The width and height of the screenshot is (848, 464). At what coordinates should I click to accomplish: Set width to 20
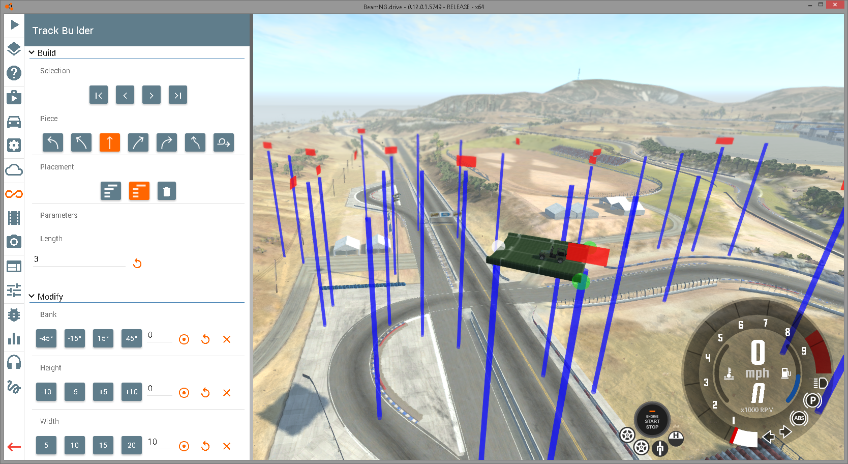[132, 446]
